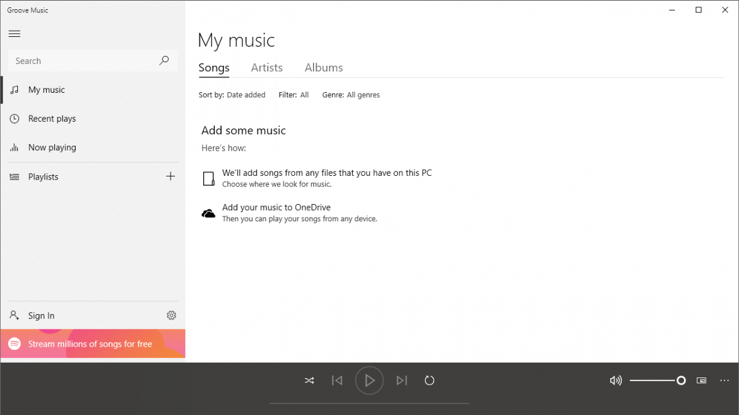Skip to the next track
The width and height of the screenshot is (739, 415).
point(402,381)
